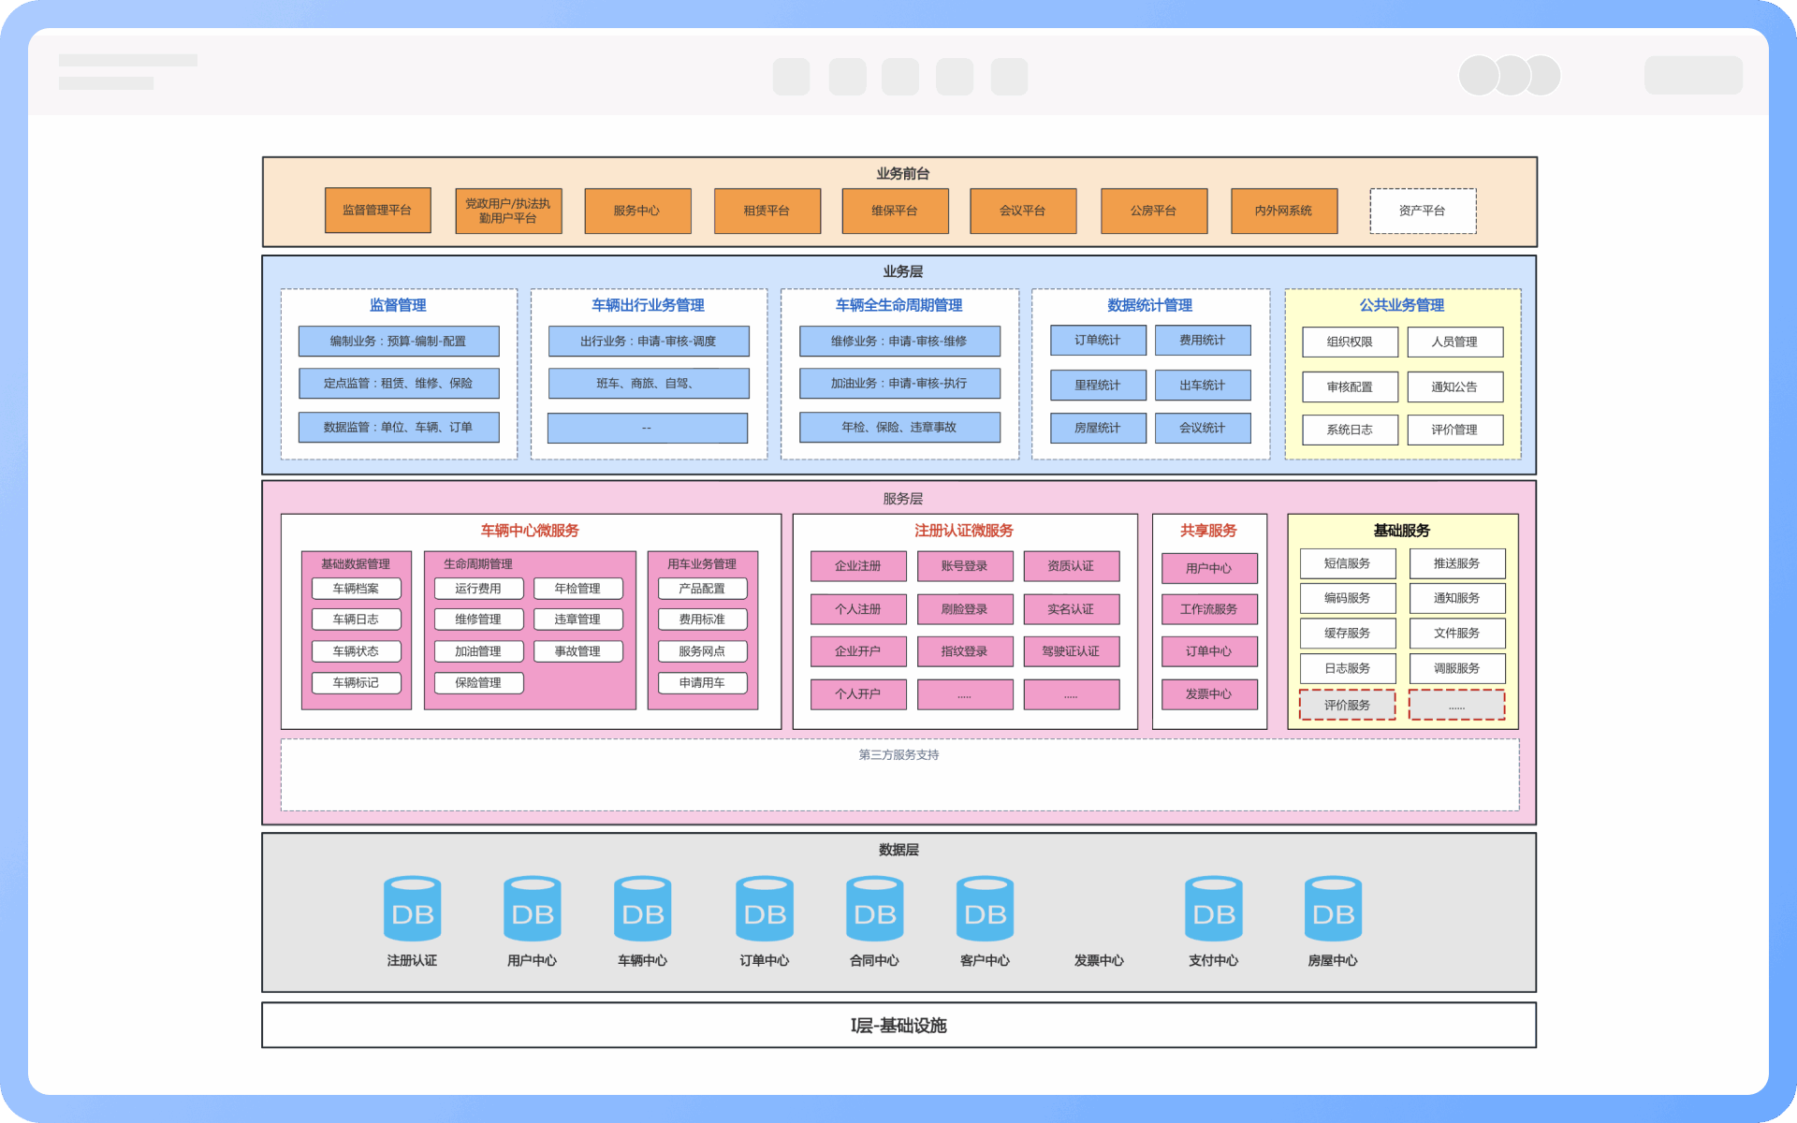Click the 第三方服务支持 dashed area
Image resolution: width=1797 pixels, height=1123 pixels.
tap(898, 777)
